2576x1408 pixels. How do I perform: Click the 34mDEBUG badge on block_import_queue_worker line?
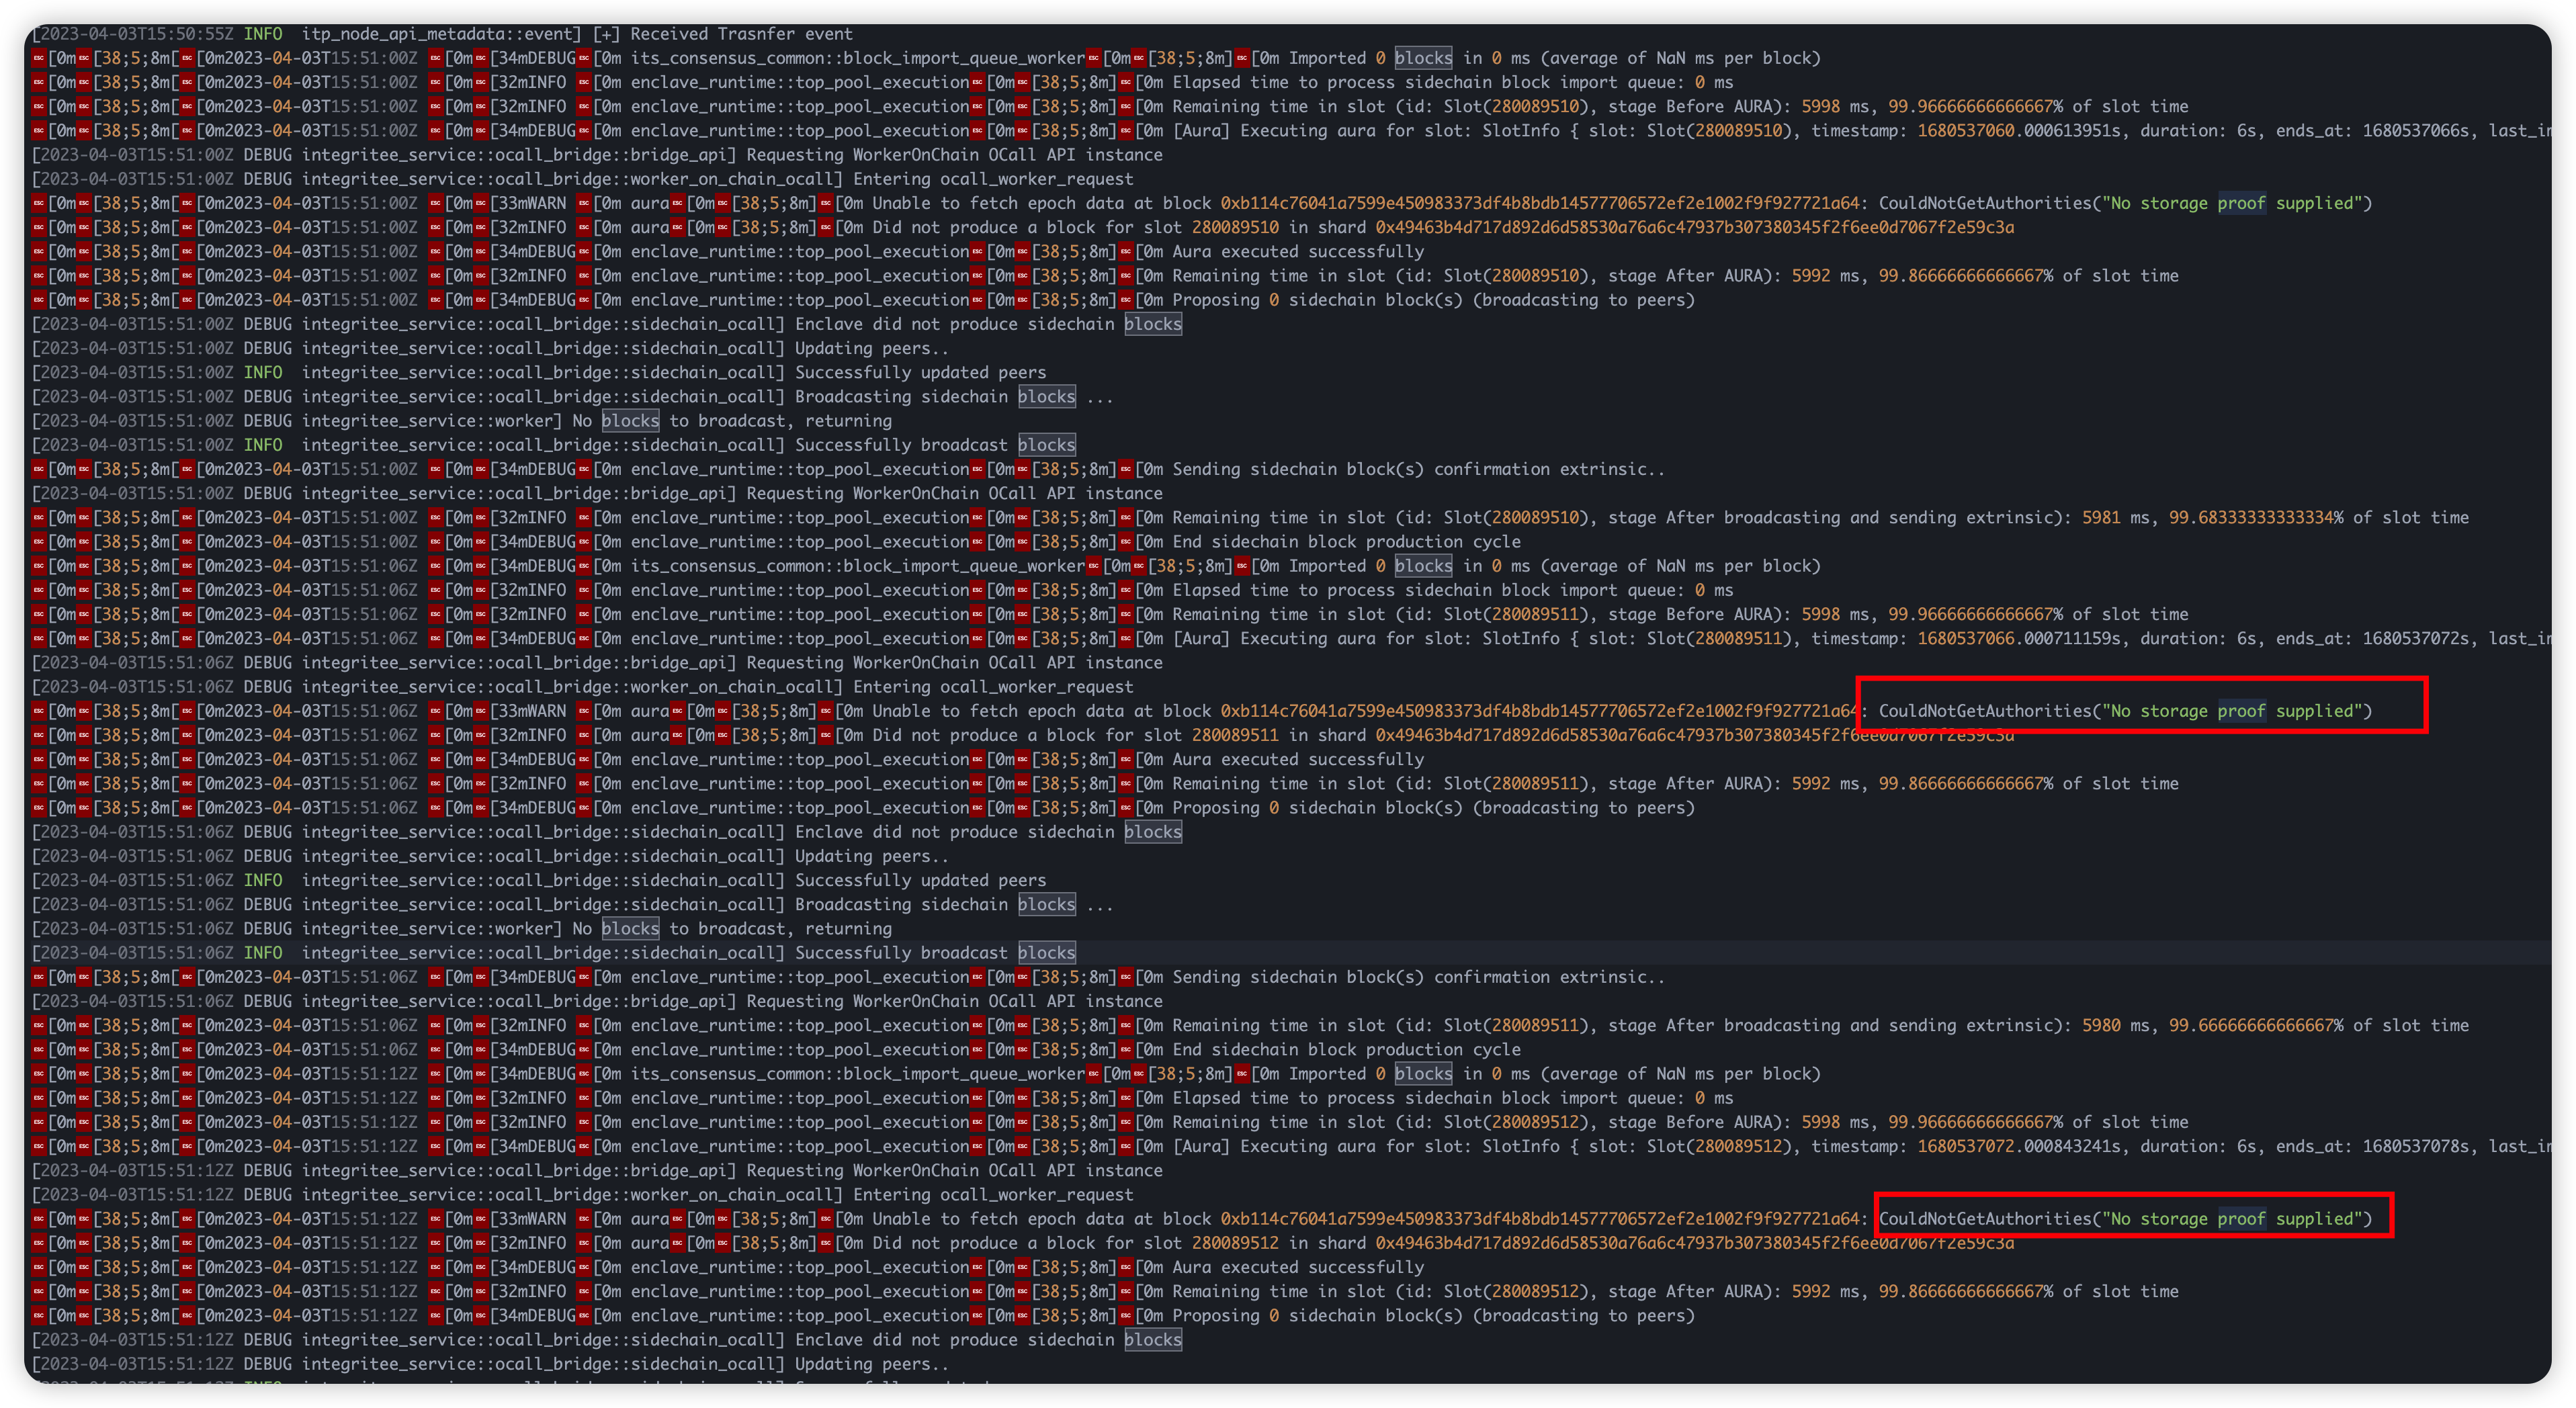(x=533, y=58)
